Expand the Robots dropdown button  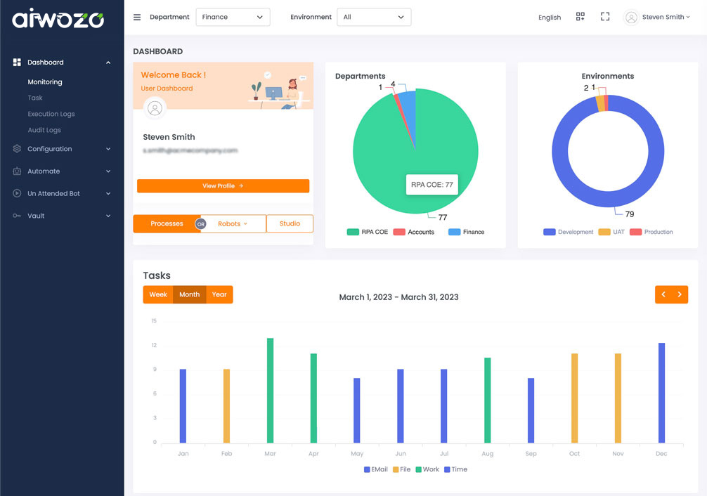233,224
